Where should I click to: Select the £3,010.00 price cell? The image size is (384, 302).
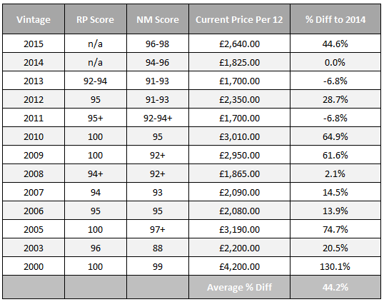click(240, 136)
